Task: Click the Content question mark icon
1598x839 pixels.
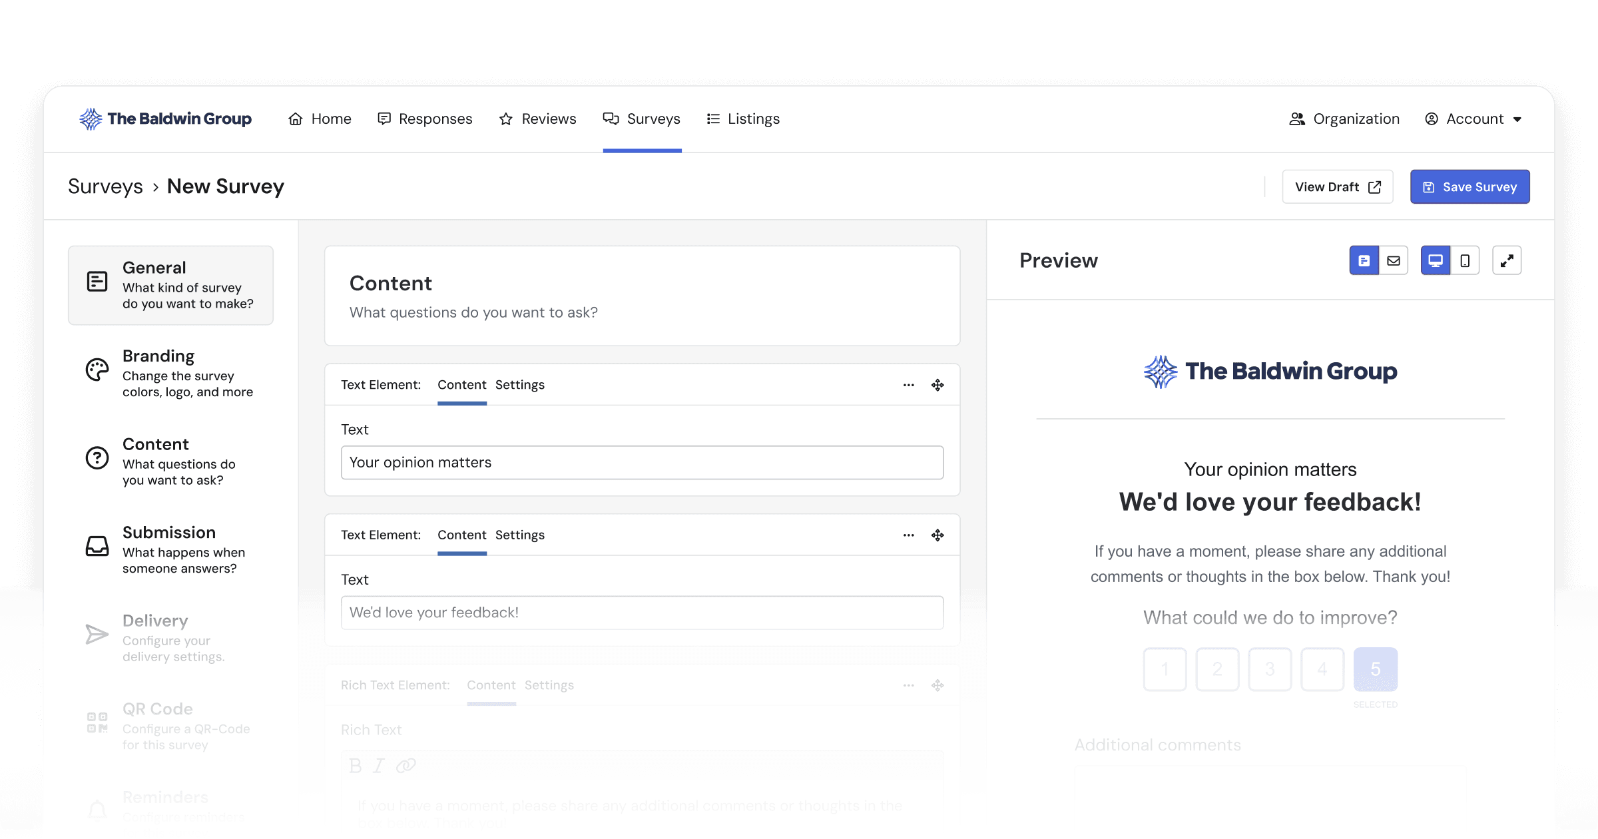Action: pyautogui.click(x=97, y=458)
